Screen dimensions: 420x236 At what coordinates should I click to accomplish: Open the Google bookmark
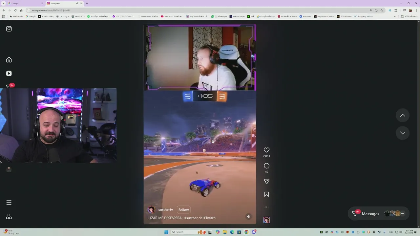[31, 16]
